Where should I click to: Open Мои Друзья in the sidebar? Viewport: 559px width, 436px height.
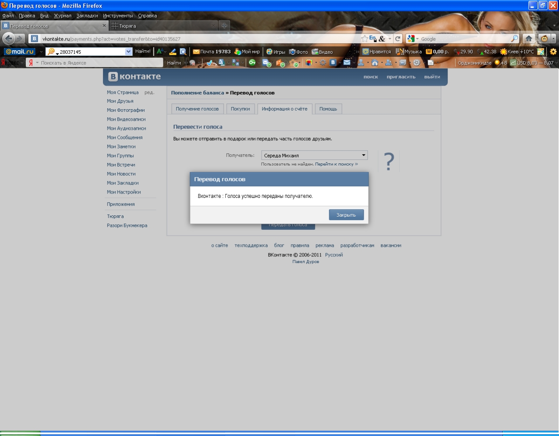[x=120, y=101]
